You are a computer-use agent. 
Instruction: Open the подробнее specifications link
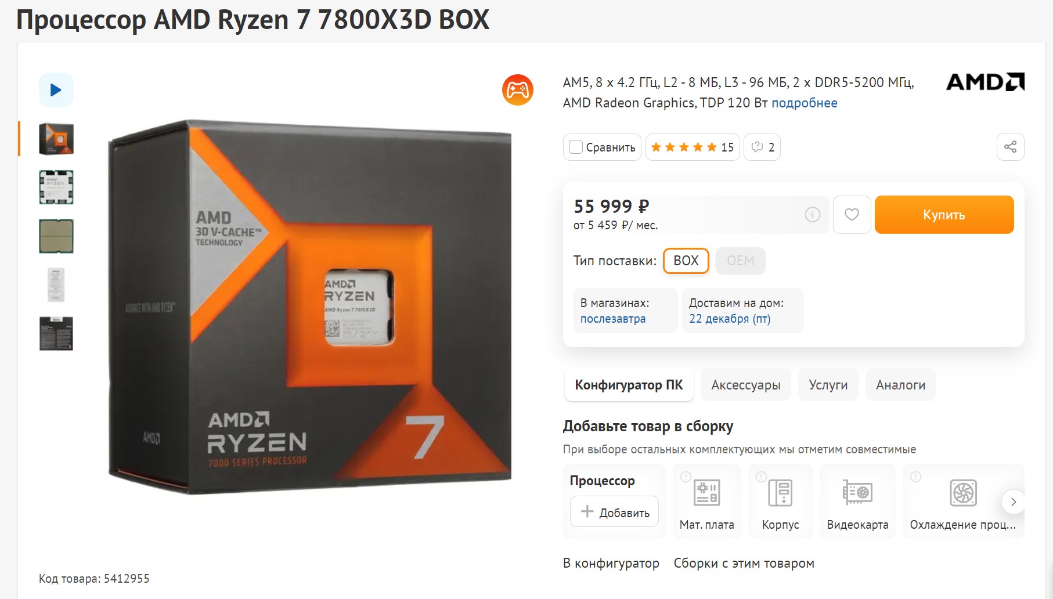coord(804,103)
